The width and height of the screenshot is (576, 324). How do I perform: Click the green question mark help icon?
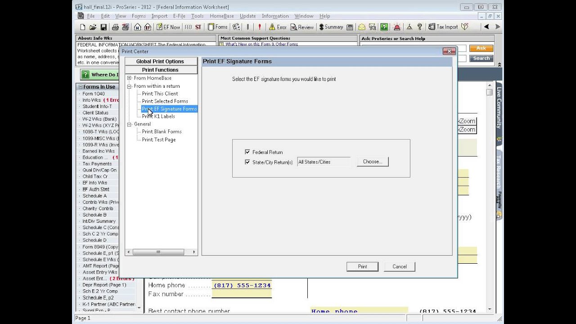[384, 27]
